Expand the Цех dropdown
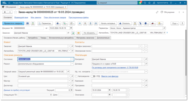Screen dimensions: 188x101 (x=69, y=76)
